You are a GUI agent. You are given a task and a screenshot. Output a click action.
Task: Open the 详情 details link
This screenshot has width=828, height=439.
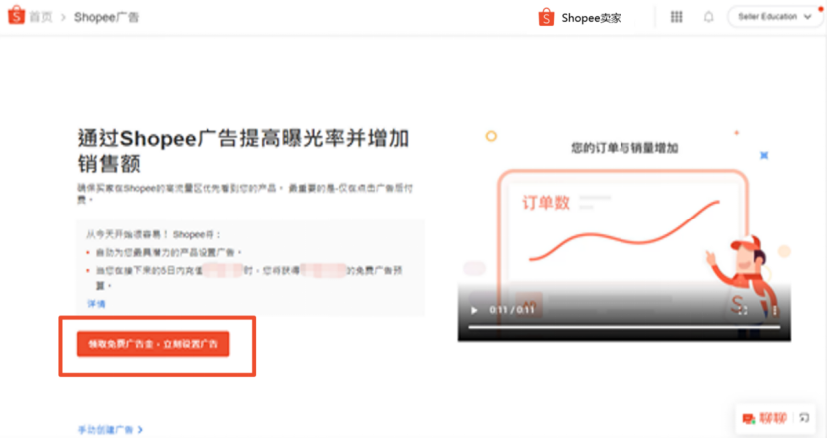96,304
